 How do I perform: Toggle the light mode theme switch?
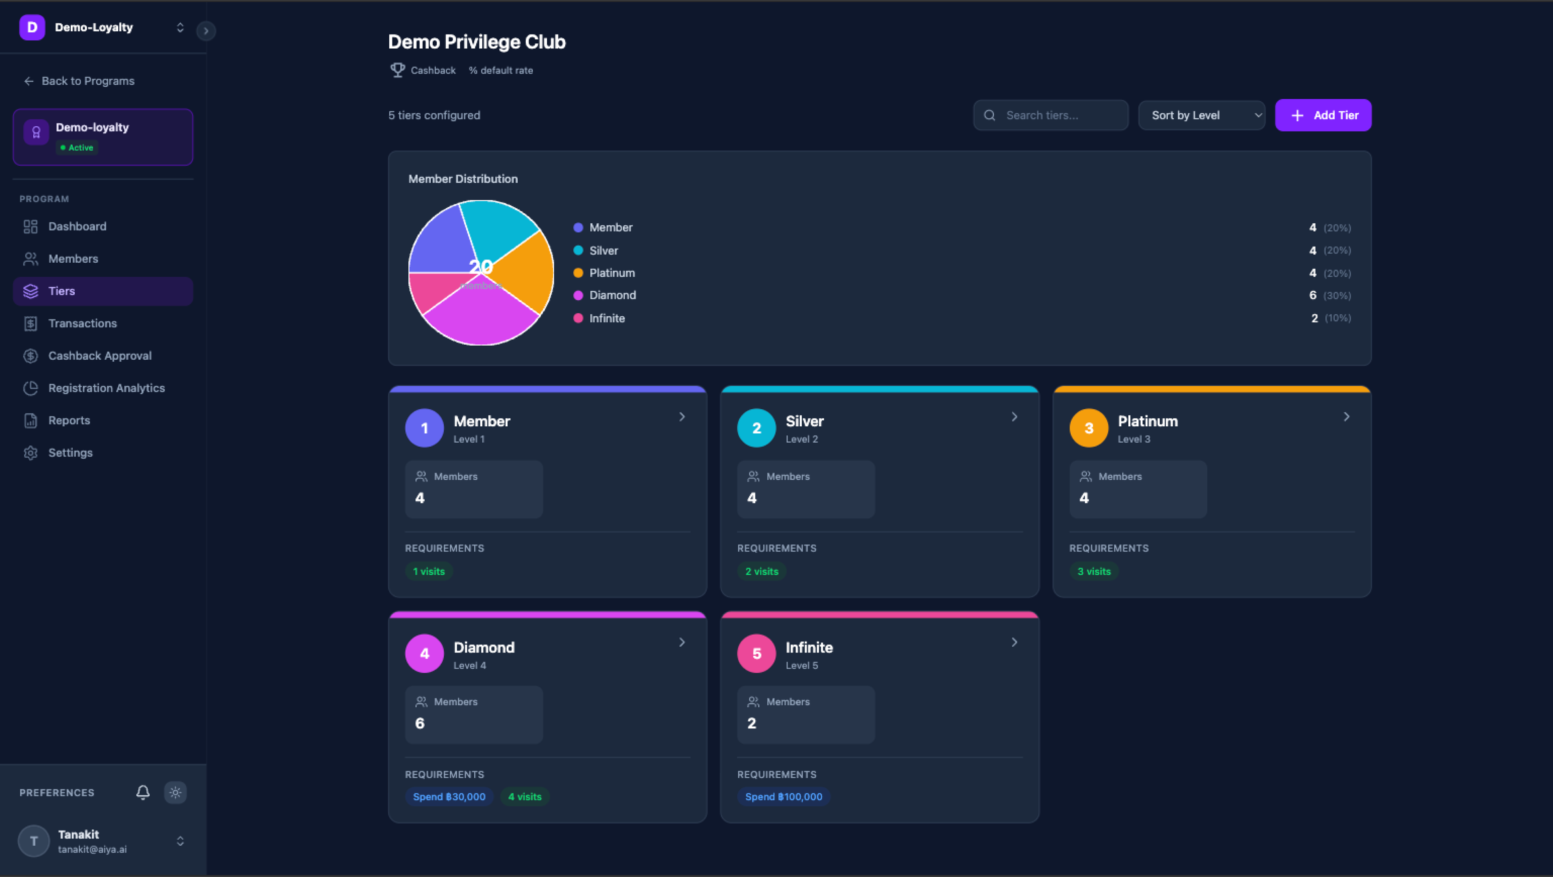175,792
